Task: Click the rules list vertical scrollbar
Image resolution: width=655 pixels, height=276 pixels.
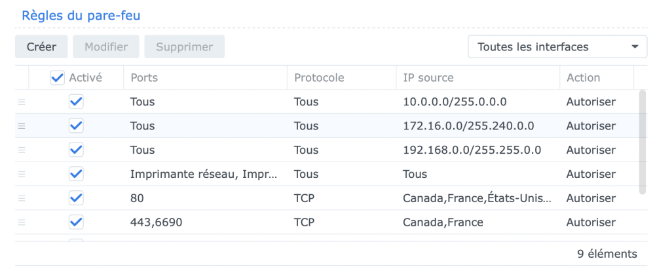Action: click(x=643, y=141)
